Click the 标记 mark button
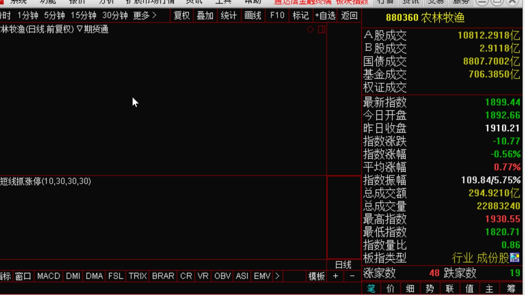 pos(301,16)
